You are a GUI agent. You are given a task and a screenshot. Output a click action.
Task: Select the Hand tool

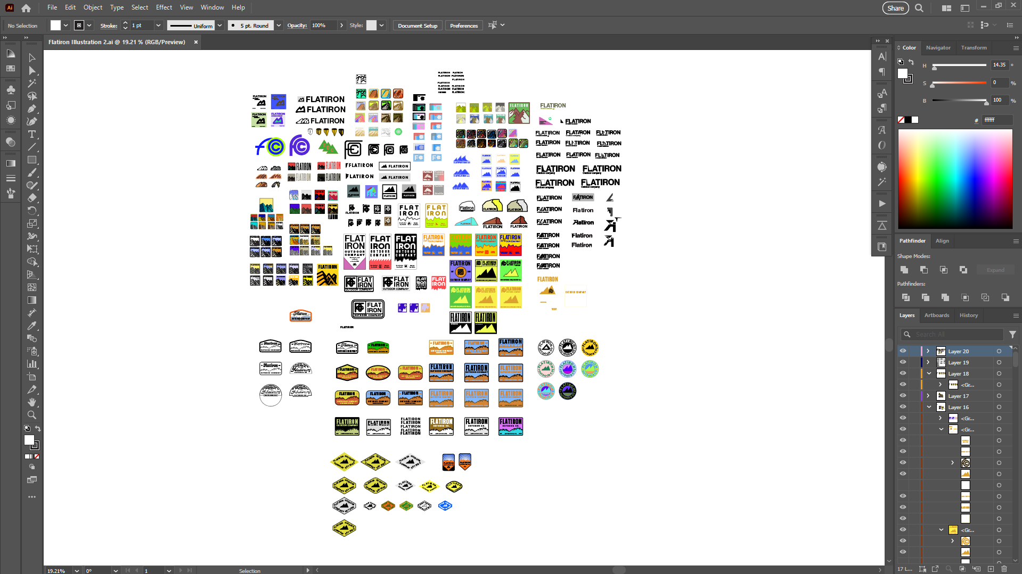point(32,403)
